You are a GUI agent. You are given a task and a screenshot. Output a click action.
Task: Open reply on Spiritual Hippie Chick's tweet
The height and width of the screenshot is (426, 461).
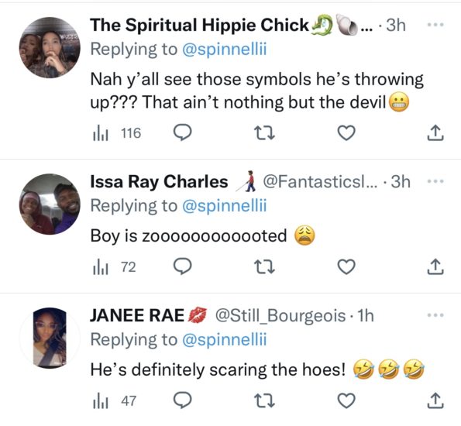183,133
